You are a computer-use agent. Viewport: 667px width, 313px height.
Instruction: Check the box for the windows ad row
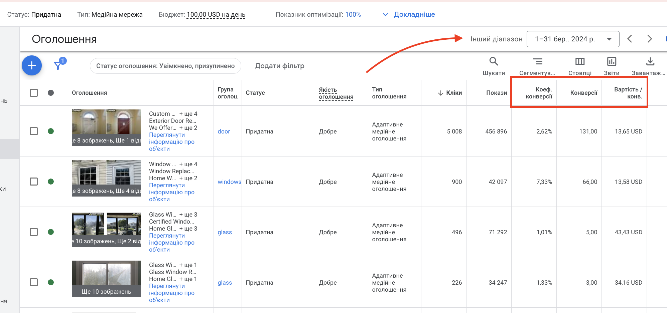(34, 182)
